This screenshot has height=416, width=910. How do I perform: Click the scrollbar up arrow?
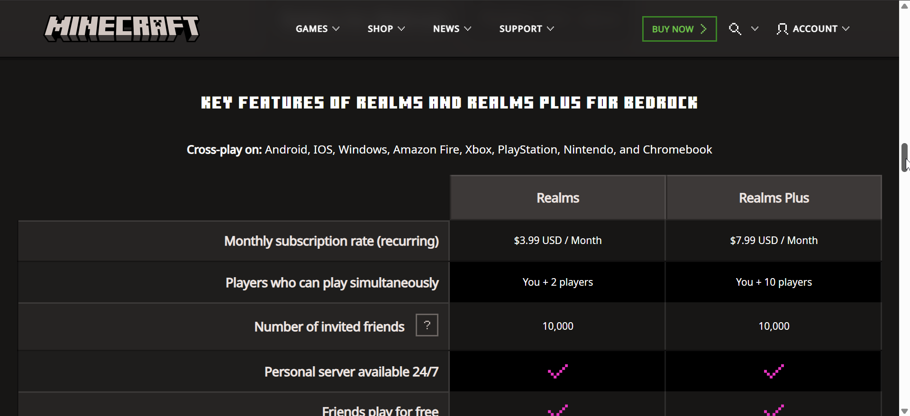coord(904,6)
